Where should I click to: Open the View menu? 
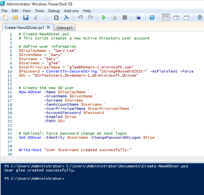(x=26, y=11)
